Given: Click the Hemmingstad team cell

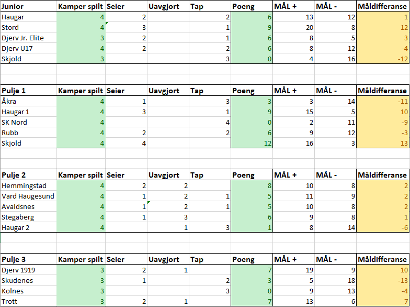Looking at the screenshot, I should (x=28, y=185).
